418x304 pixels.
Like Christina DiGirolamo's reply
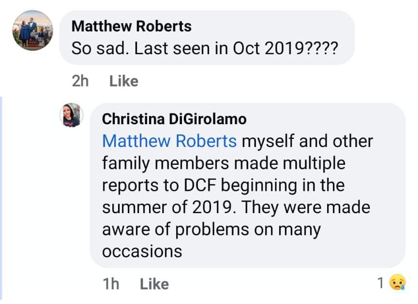pos(154,284)
